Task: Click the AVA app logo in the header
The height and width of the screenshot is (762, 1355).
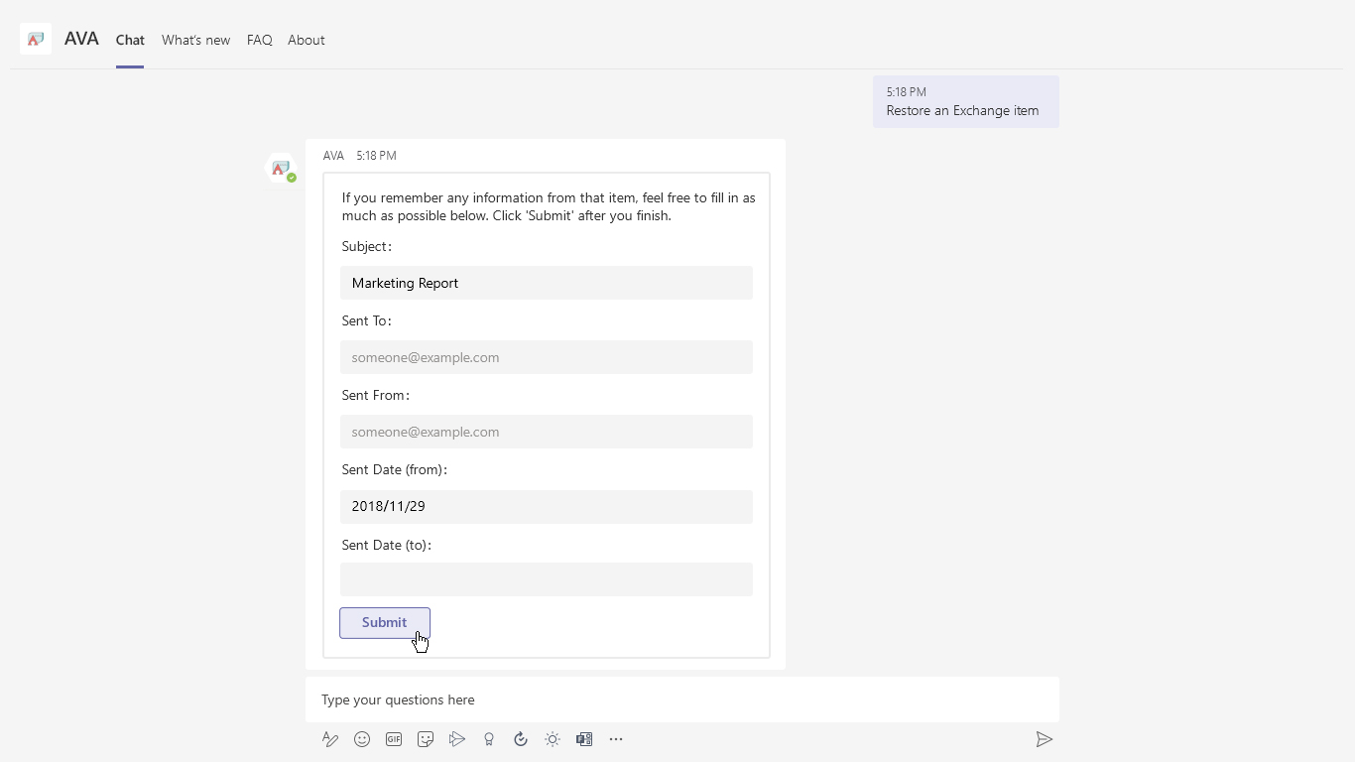Action: (x=36, y=40)
